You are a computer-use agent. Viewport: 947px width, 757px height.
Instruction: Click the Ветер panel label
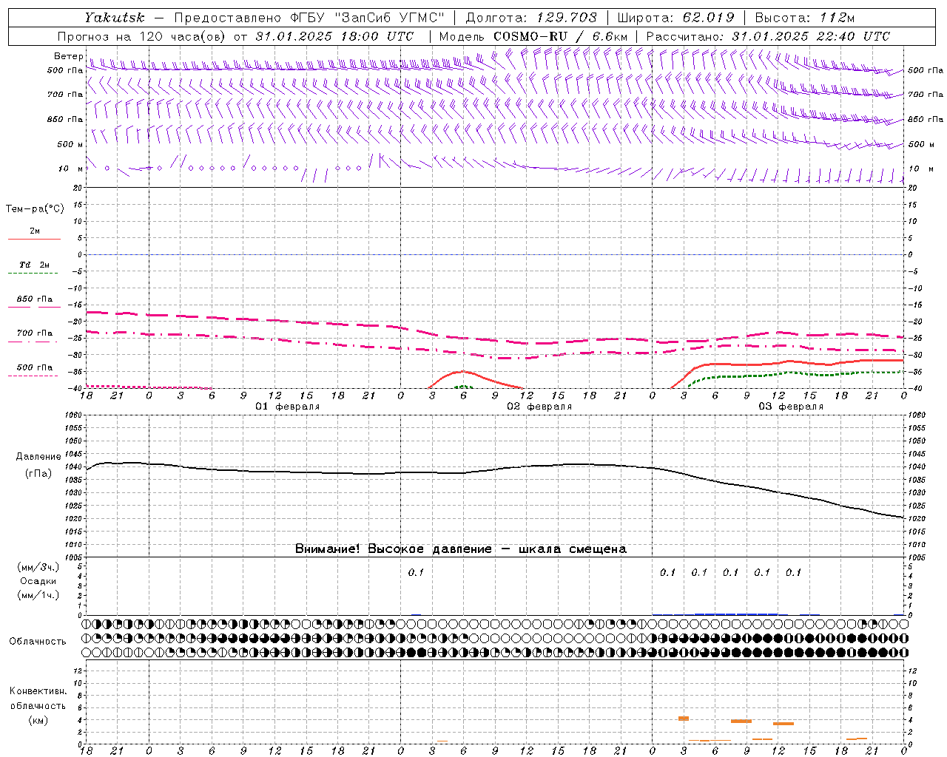pos(68,56)
